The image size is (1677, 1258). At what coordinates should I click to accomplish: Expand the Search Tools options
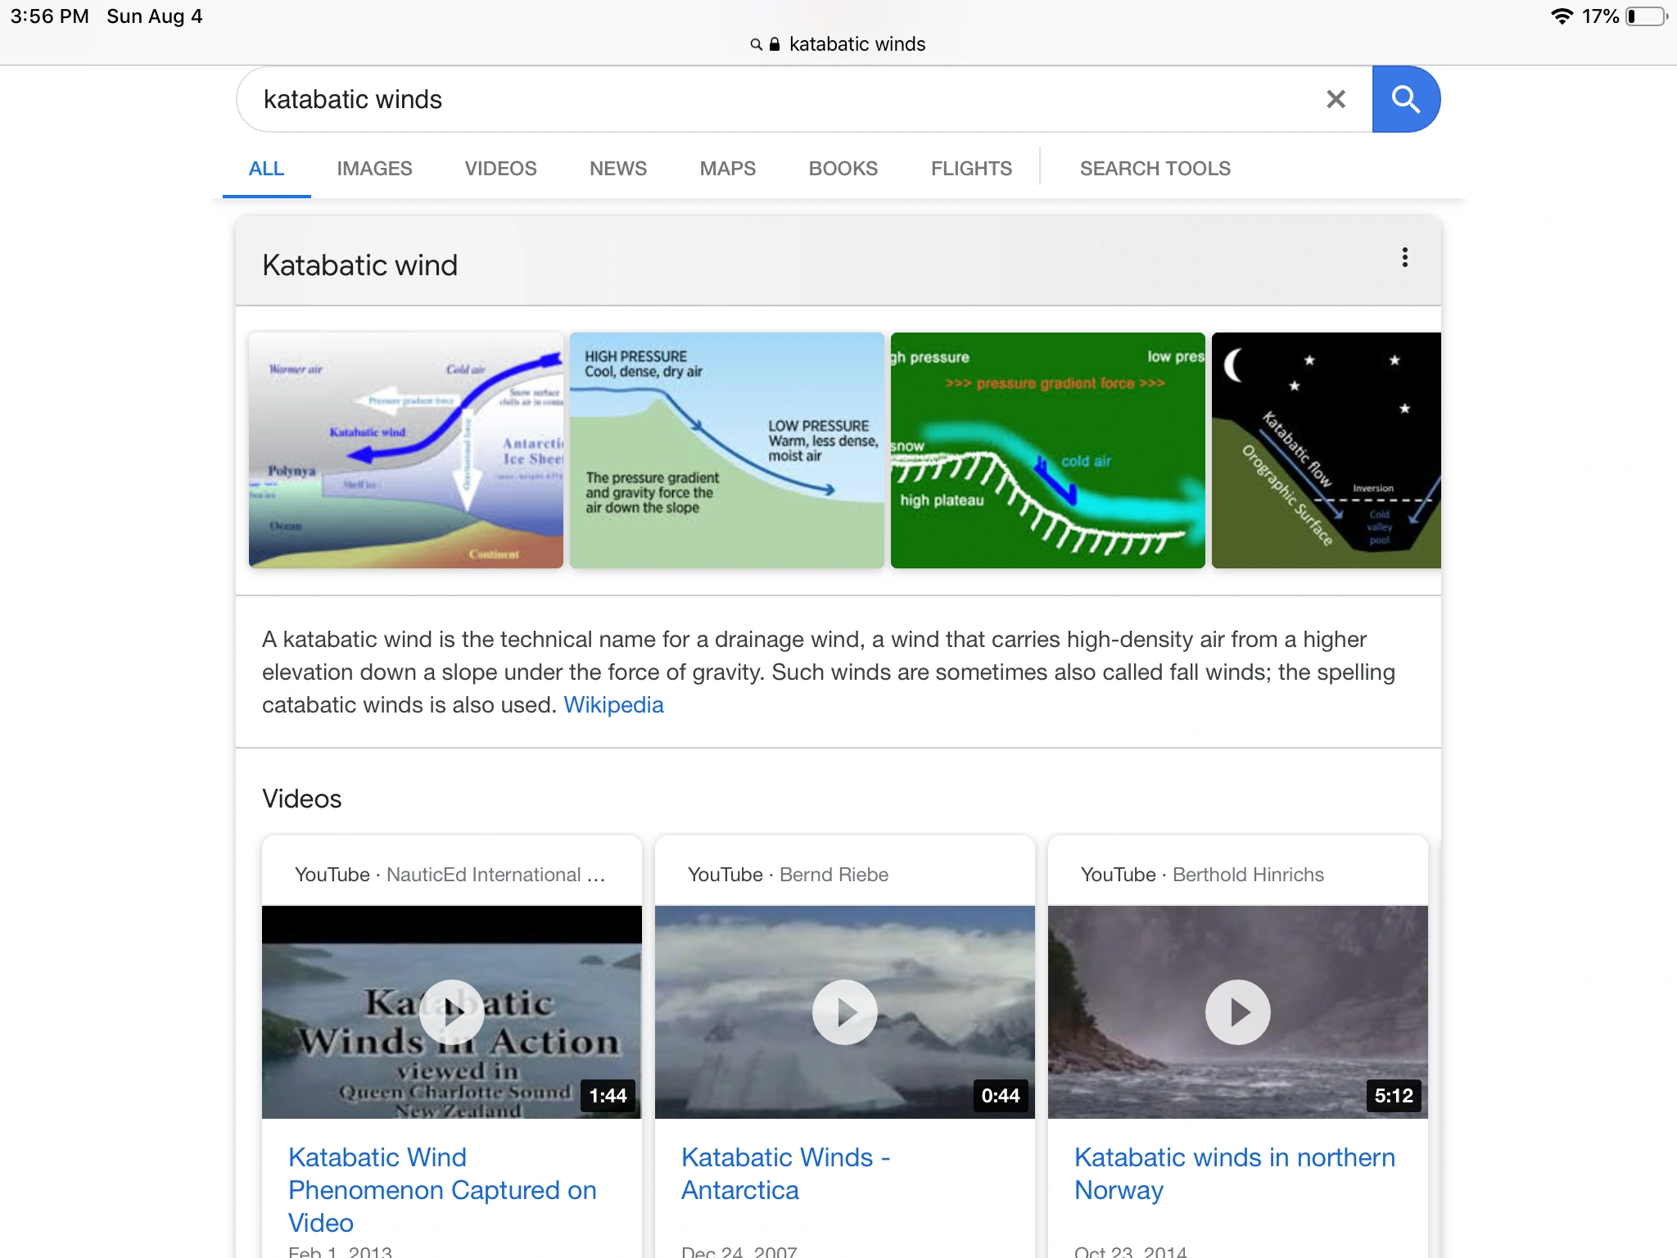tap(1155, 169)
